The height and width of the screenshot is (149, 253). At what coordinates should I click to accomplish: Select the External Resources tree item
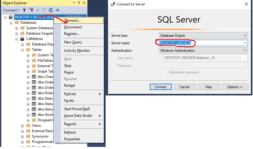pos(42,131)
